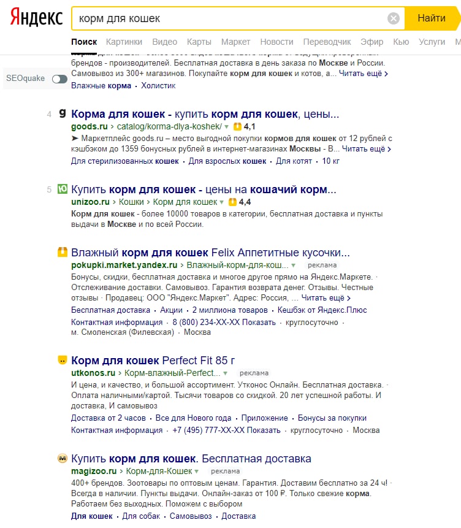
Task: Clear the search query with the X icon
Action: pos(394,18)
